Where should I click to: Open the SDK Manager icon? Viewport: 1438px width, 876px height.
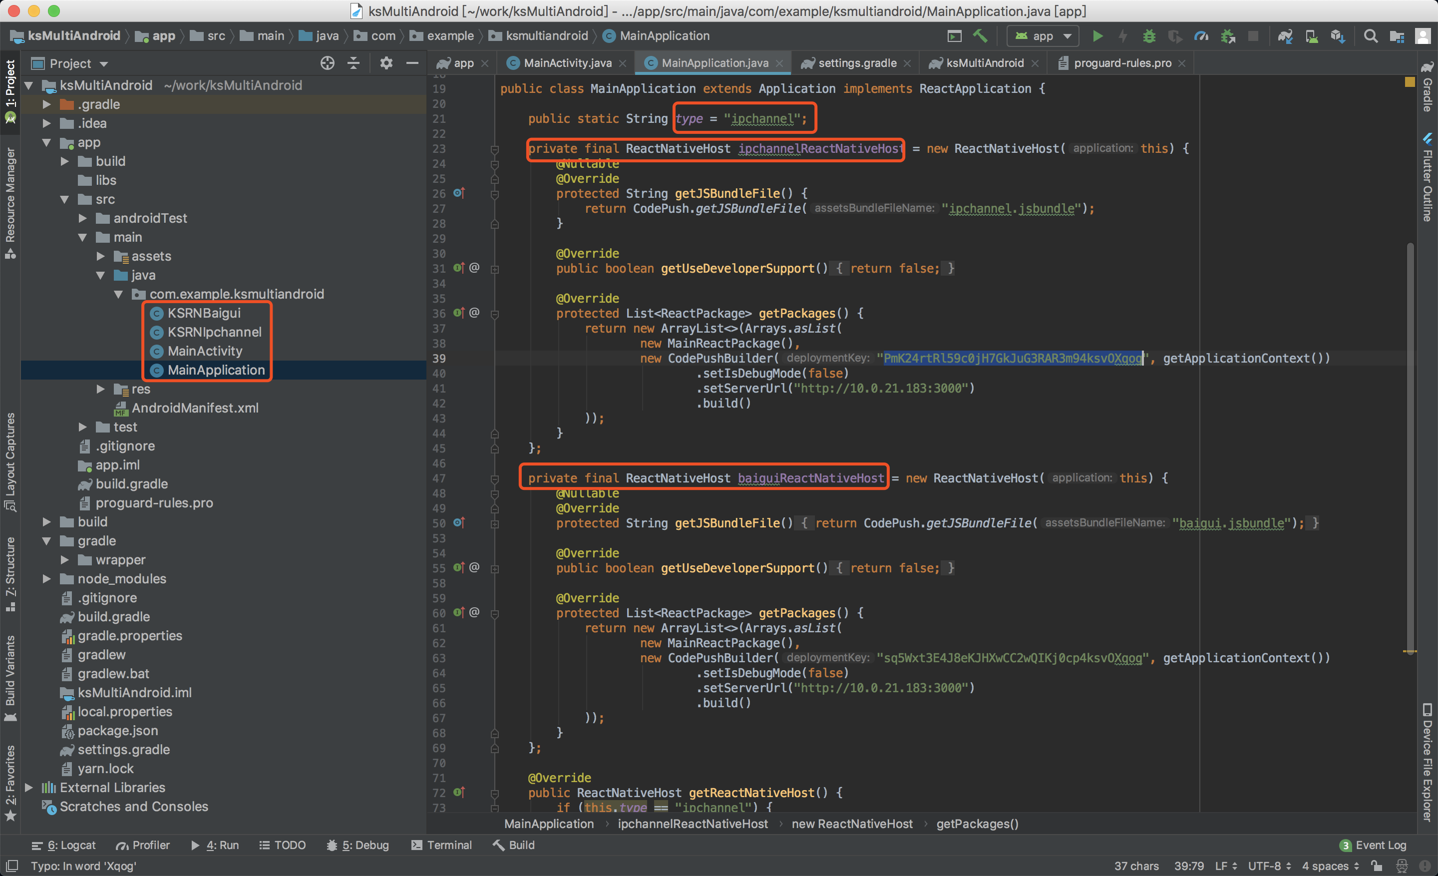[x=1338, y=36]
